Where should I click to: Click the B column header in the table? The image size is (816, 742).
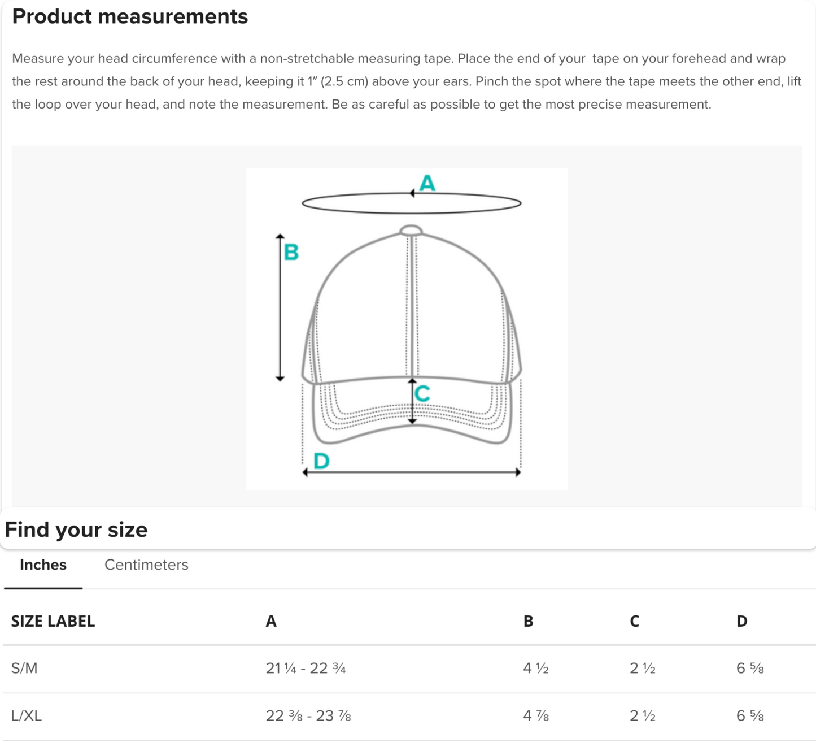[x=528, y=621]
